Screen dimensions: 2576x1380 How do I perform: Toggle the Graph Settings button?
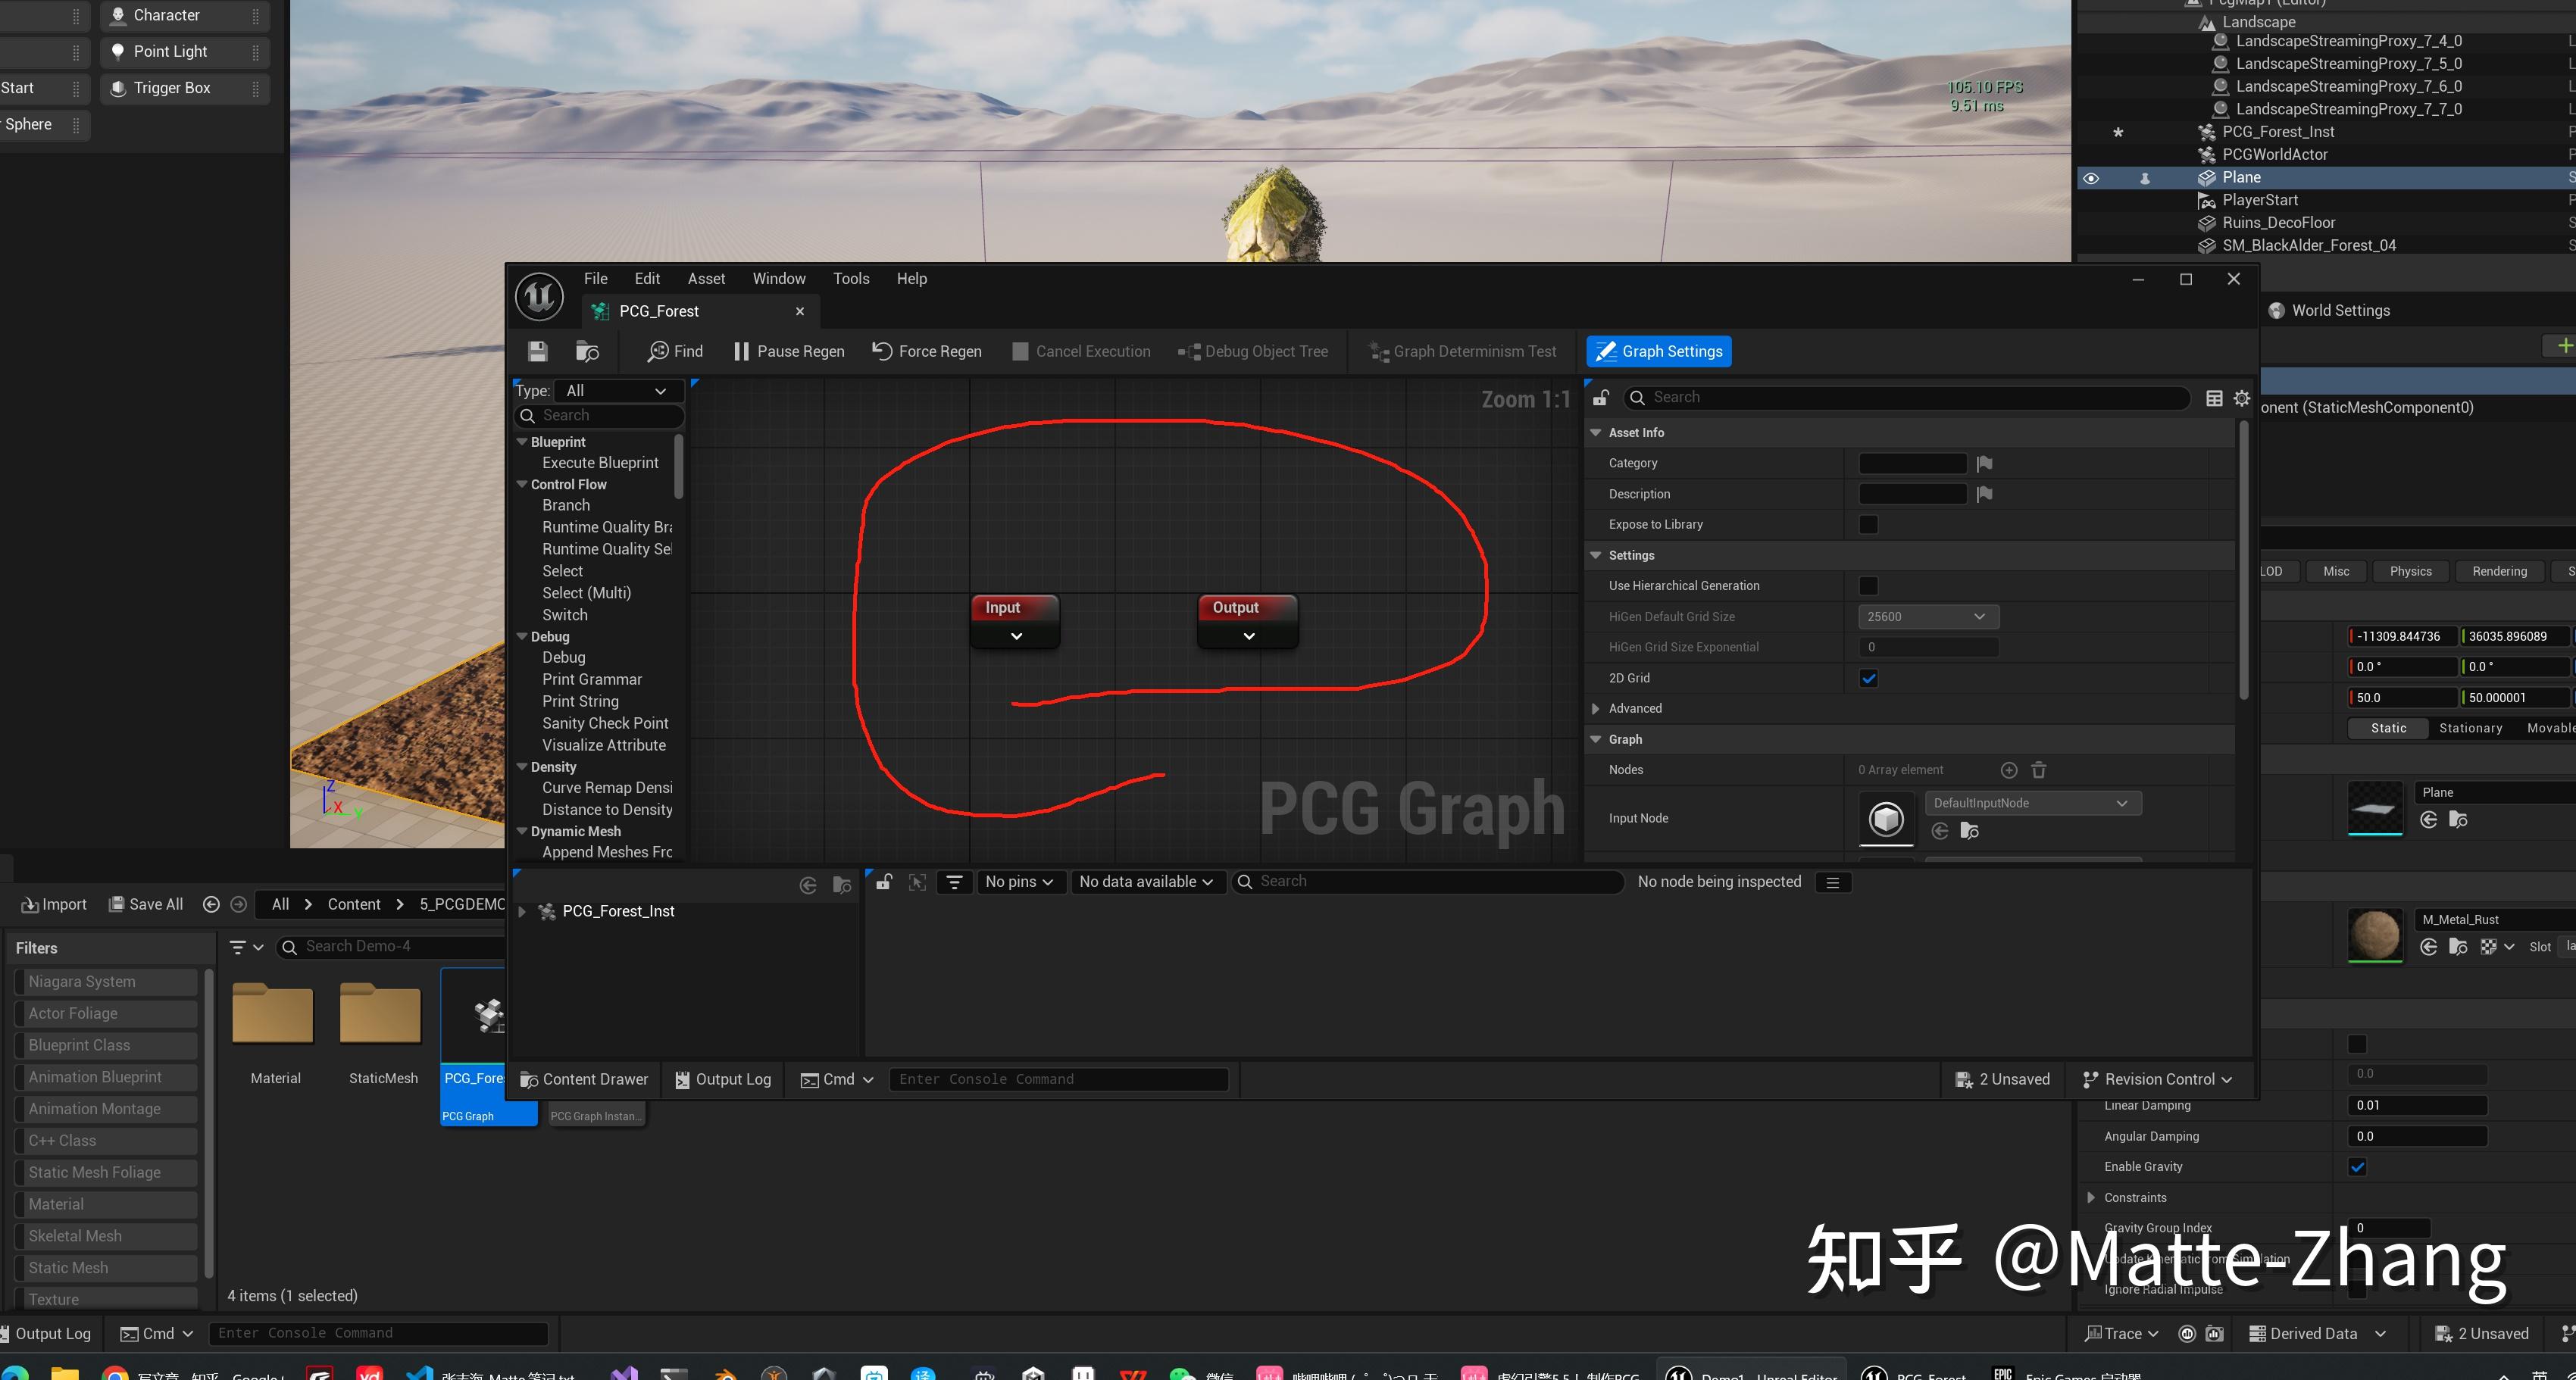1658,351
